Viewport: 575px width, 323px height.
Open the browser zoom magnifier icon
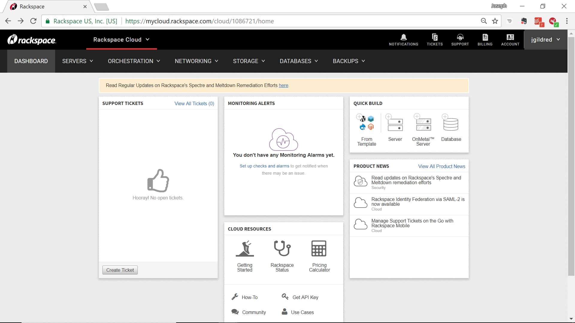484,21
